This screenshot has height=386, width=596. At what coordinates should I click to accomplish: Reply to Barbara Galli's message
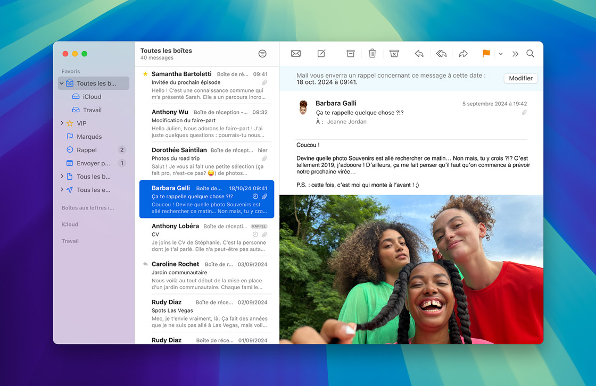(x=419, y=54)
